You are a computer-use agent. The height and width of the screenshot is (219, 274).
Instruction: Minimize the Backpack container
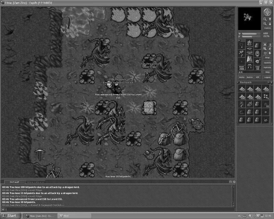click(x=269, y=82)
